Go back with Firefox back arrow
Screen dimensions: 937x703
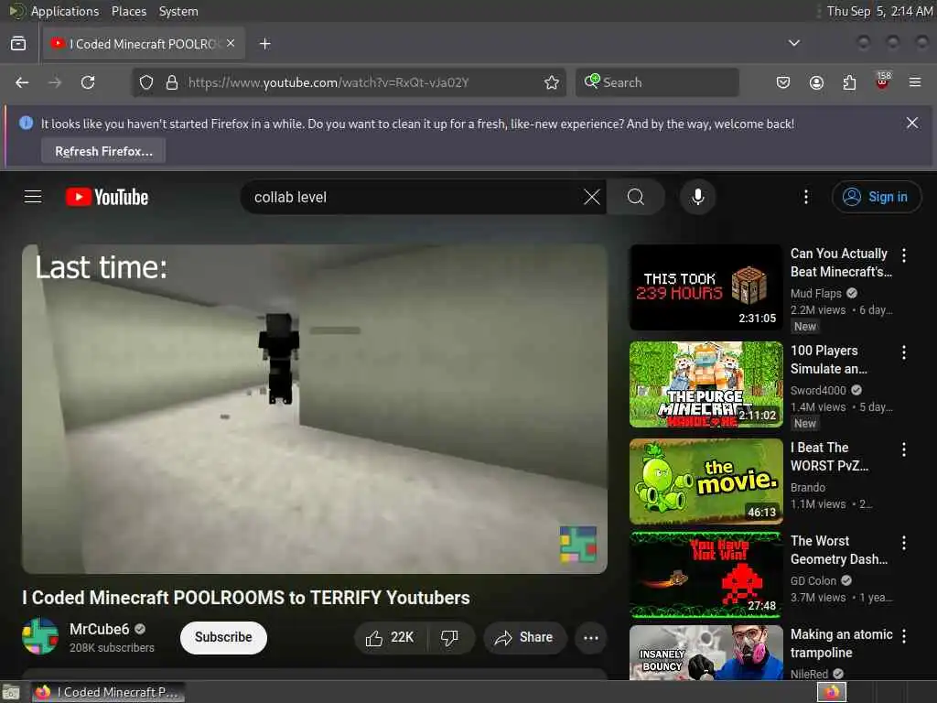[x=22, y=82]
